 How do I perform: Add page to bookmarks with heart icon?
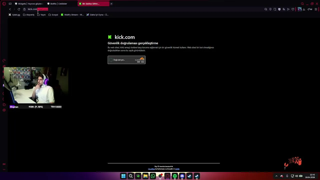[293, 9]
